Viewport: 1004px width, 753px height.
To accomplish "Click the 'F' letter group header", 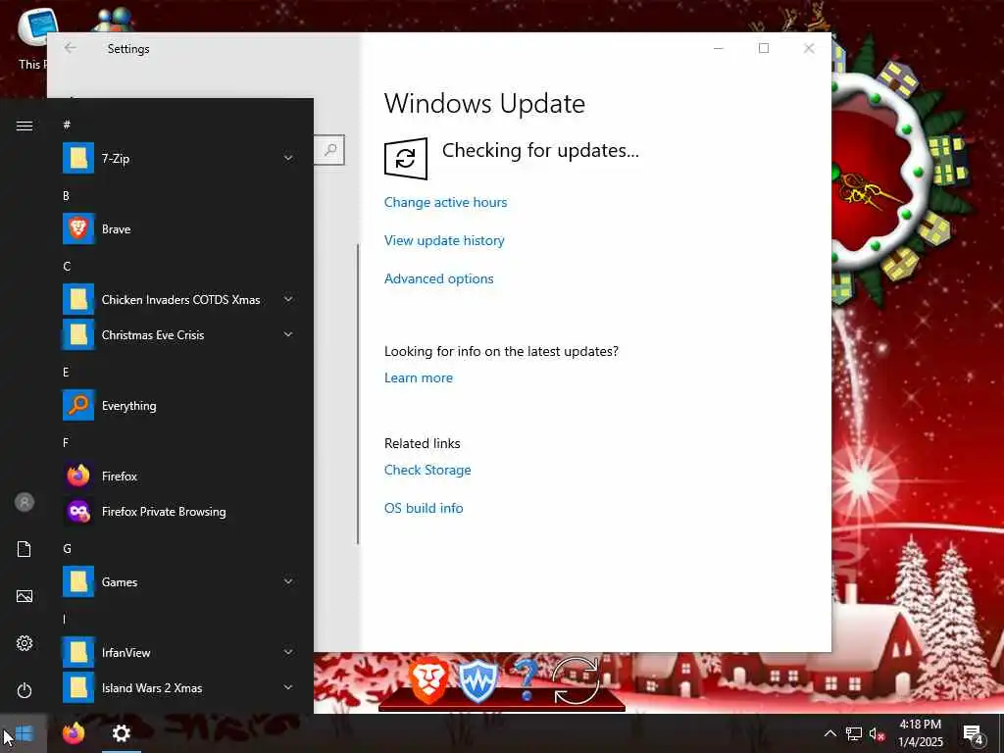I will coord(66,442).
